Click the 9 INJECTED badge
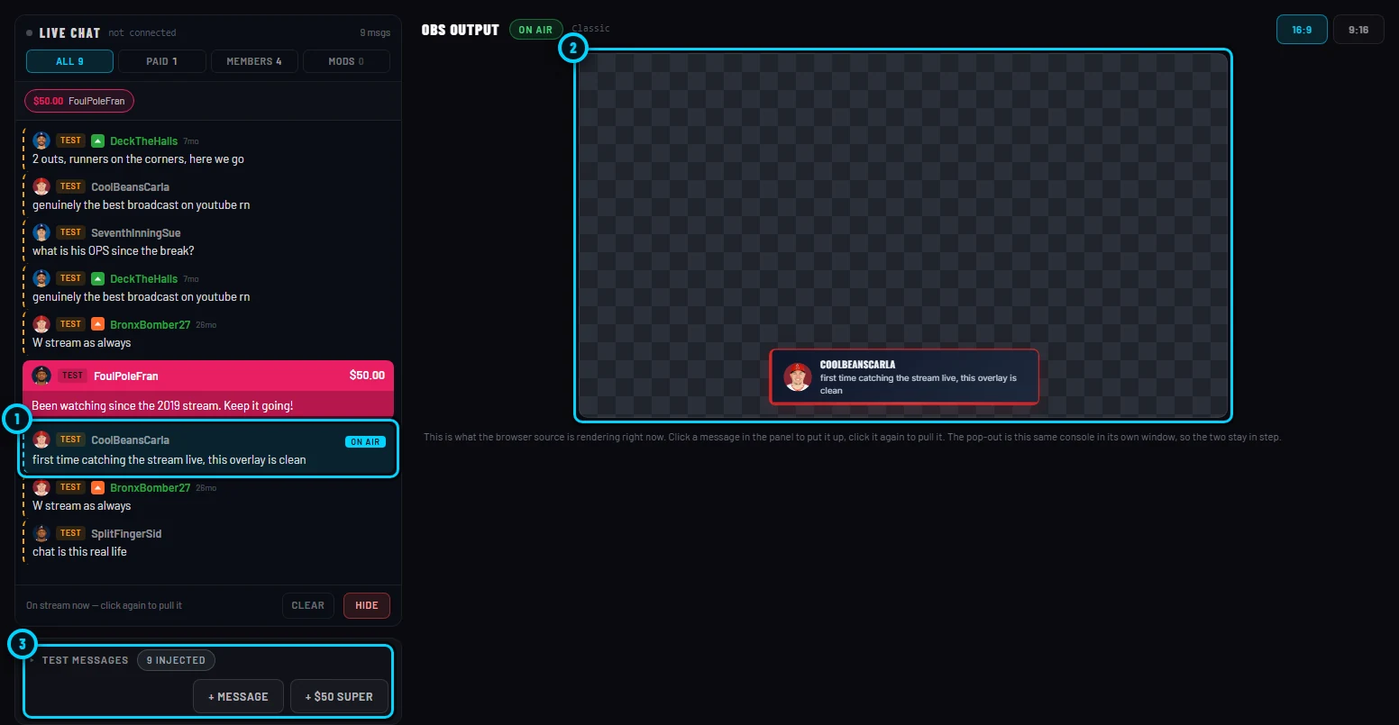 pyautogui.click(x=176, y=660)
